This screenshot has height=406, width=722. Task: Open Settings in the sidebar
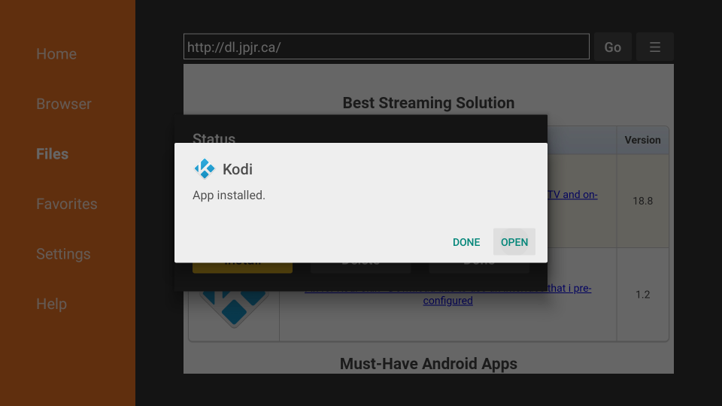point(63,254)
